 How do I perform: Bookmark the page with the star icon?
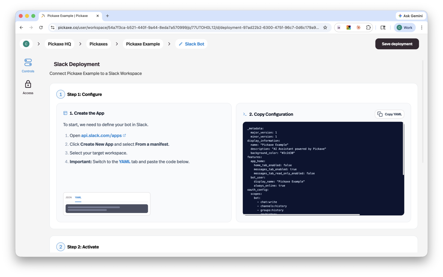click(325, 27)
